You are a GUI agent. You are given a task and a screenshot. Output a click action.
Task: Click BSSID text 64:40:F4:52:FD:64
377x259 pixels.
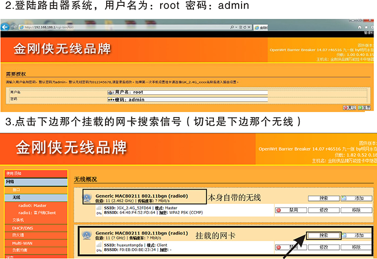pos(137,212)
